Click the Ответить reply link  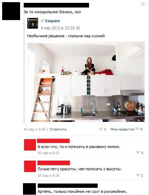58,129
